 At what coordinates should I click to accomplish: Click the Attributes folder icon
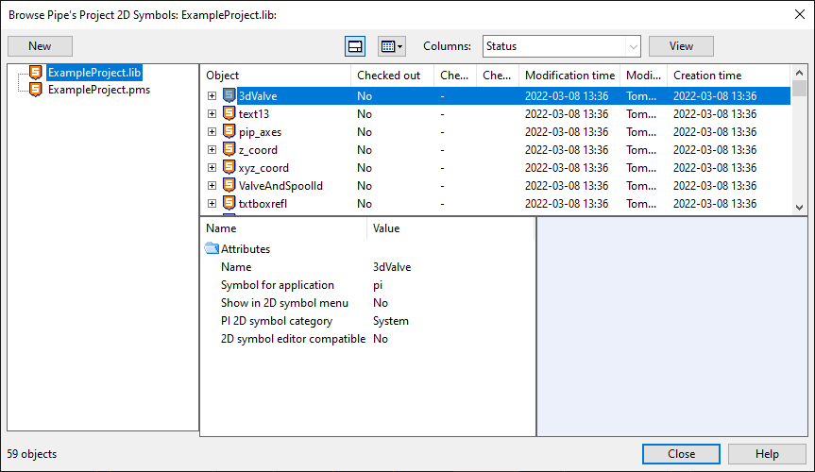pos(212,248)
